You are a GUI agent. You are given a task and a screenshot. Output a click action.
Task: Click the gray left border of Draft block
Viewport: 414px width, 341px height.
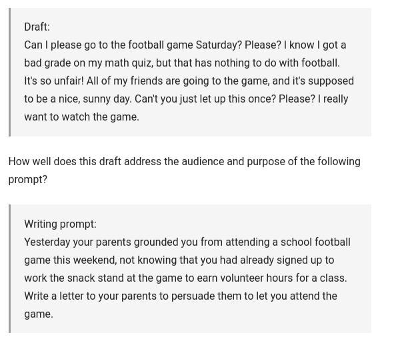coord(10,72)
